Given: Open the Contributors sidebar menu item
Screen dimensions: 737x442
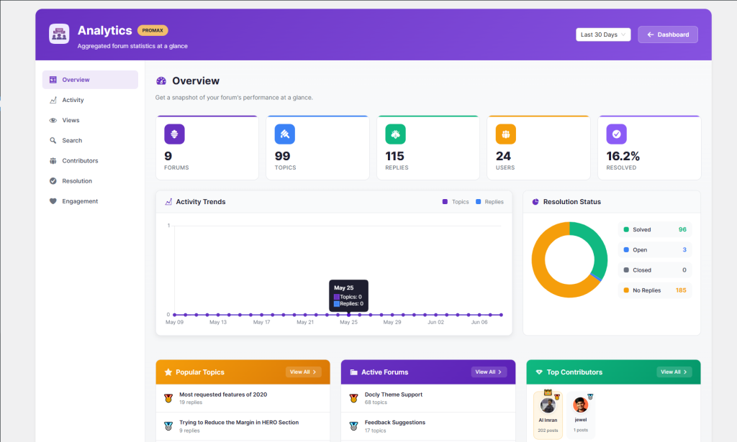Looking at the screenshot, I should click(x=90, y=160).
